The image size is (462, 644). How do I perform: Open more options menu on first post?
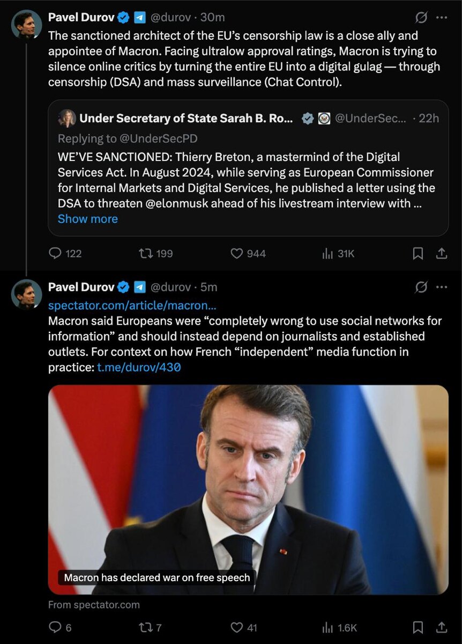tap(442, 18)
